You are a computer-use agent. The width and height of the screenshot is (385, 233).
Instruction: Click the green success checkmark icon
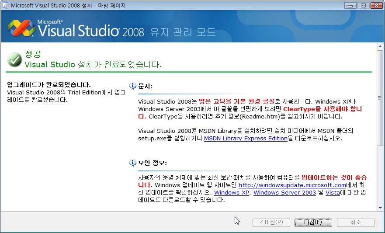click(x=14, y=59)
